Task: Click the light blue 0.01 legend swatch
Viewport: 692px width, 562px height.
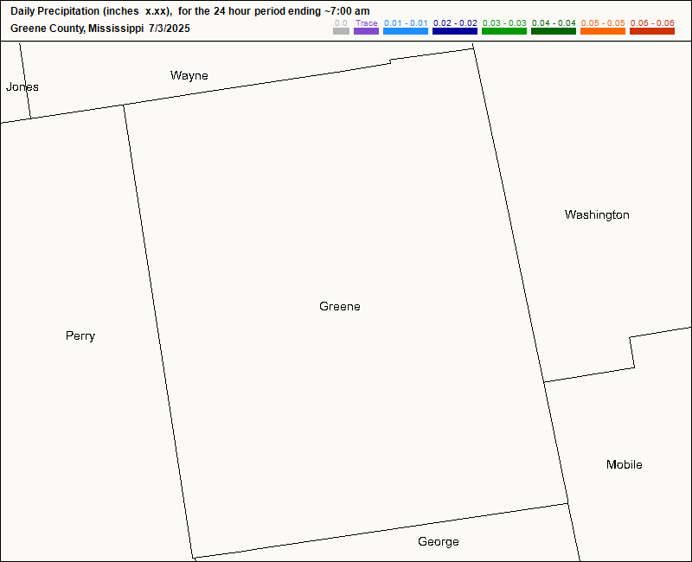Action: click(x=406, y=31)
